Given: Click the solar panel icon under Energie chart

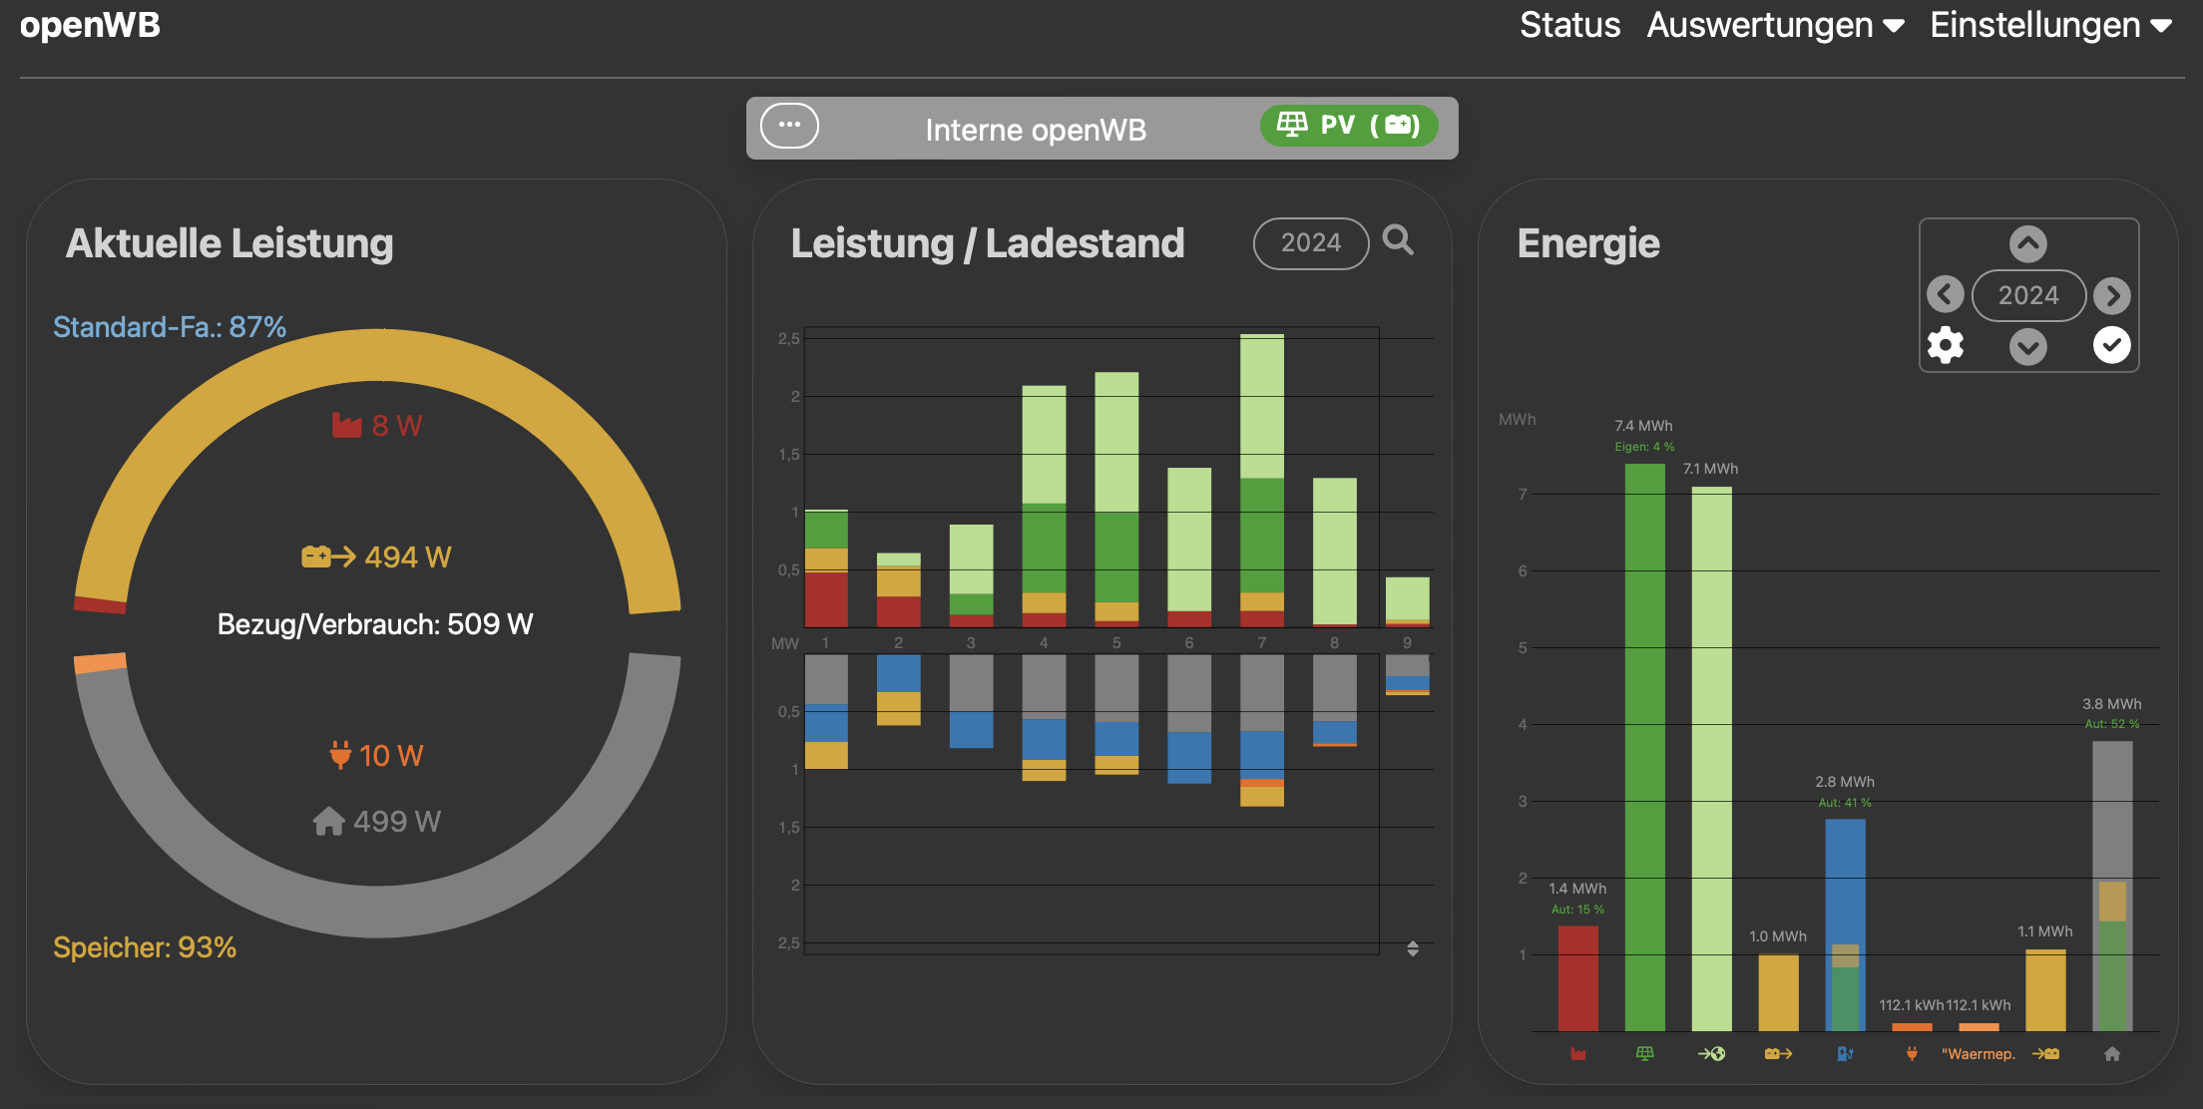Looking at the screenshot, I should point(1644,1053).
